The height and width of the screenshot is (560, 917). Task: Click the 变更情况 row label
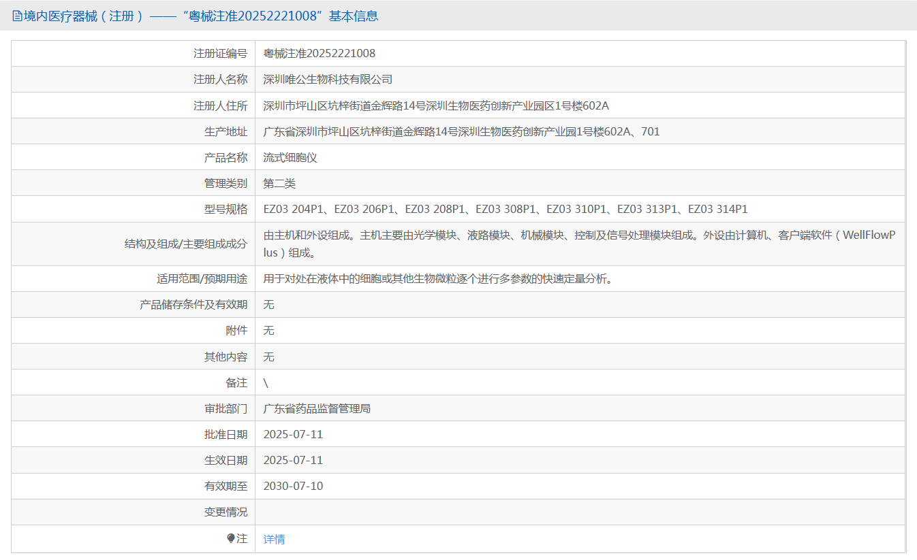pyautogui.click(x=226, y=512)
